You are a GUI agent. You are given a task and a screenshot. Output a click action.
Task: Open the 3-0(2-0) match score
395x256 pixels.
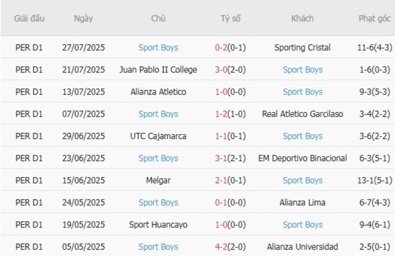(230, 70)
